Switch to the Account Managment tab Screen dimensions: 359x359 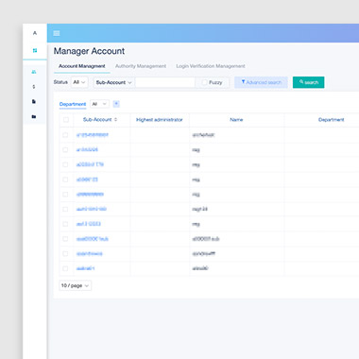click(x=82, y=66)
